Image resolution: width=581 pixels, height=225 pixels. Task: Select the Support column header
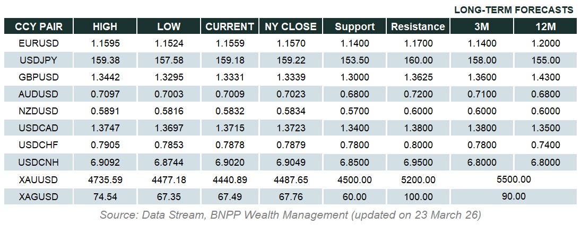click(355, 26)
